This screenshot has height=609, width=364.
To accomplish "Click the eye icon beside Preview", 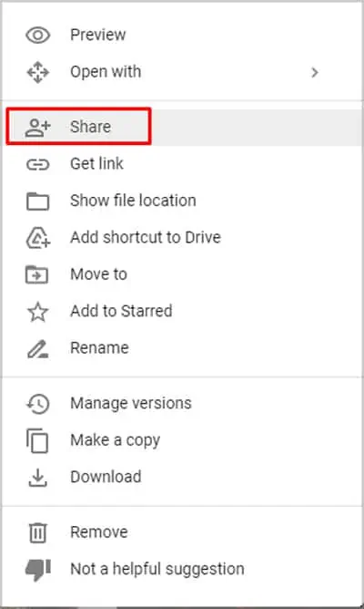I will click(x=37, y=36).
